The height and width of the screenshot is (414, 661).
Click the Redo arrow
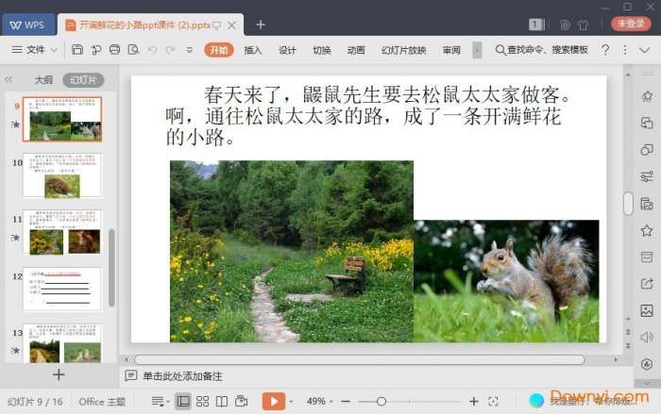point(170,50)
